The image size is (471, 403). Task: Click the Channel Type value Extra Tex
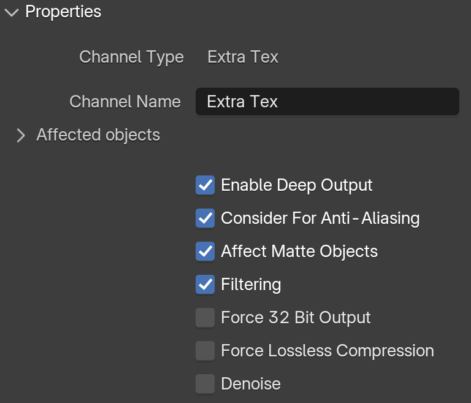tap(243, 57)
